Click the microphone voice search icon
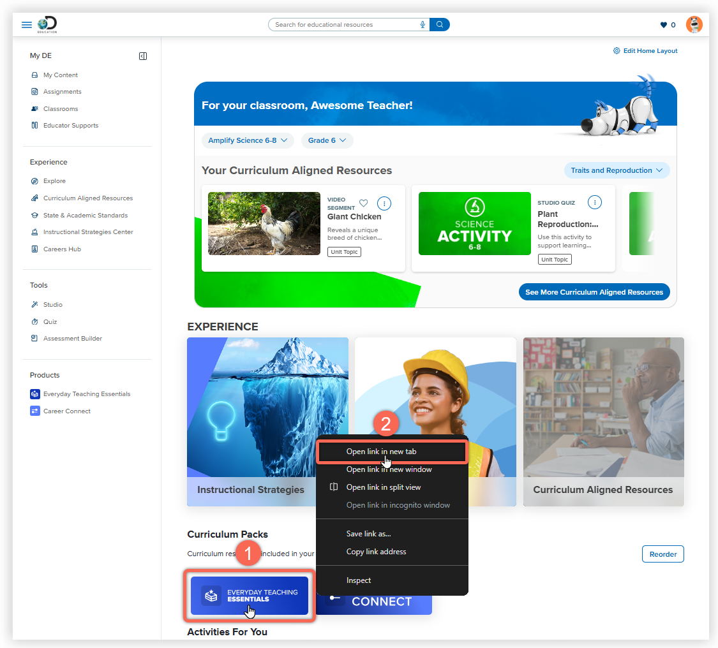Screen dimensions: 718x648 (423, 25)
